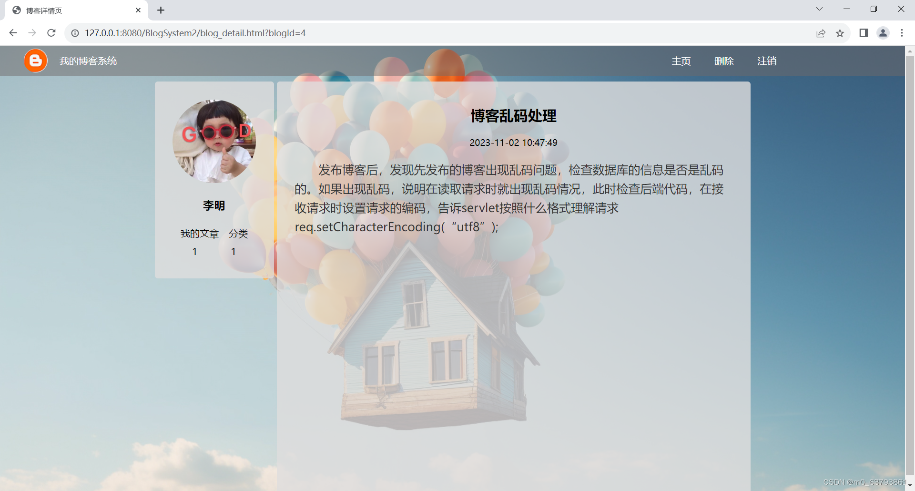Click the tab search chevron
Image resolution: width=915 pixels, height=491 pixels.
pos(819,9)
